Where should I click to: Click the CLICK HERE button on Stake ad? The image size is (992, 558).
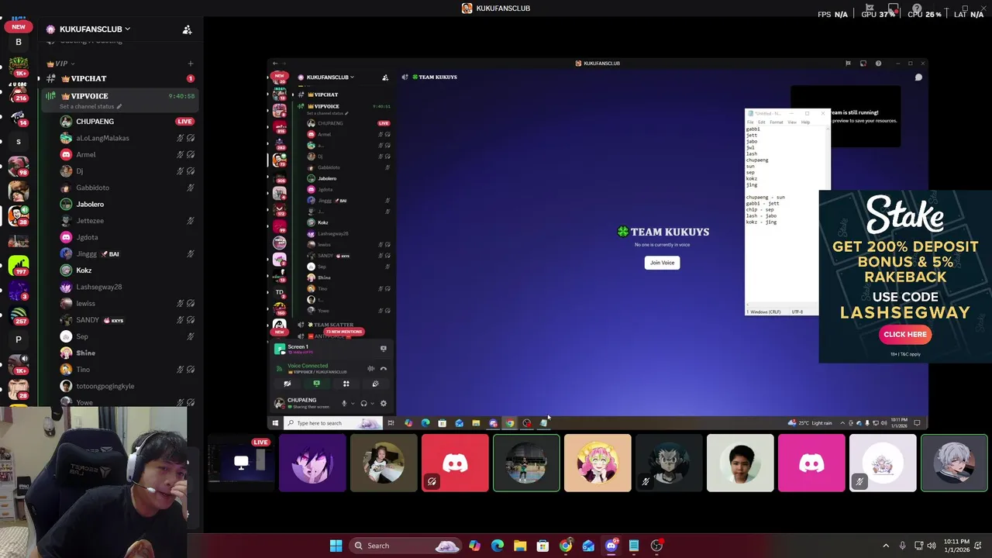tap(904, 335)
